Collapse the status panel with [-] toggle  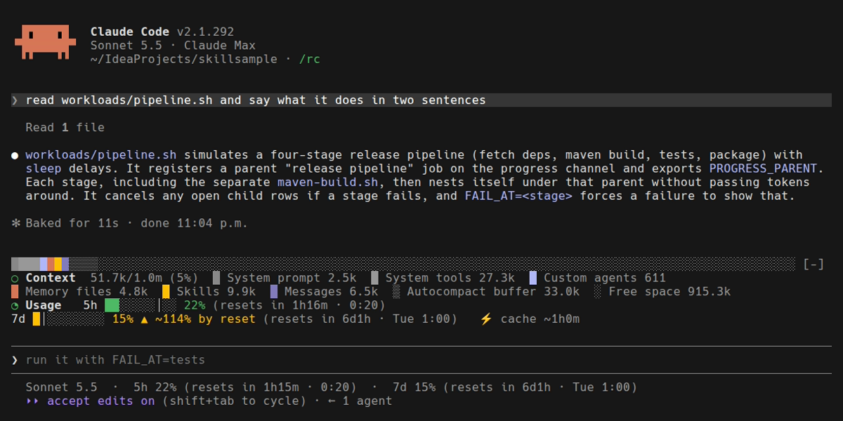(813, 265)
